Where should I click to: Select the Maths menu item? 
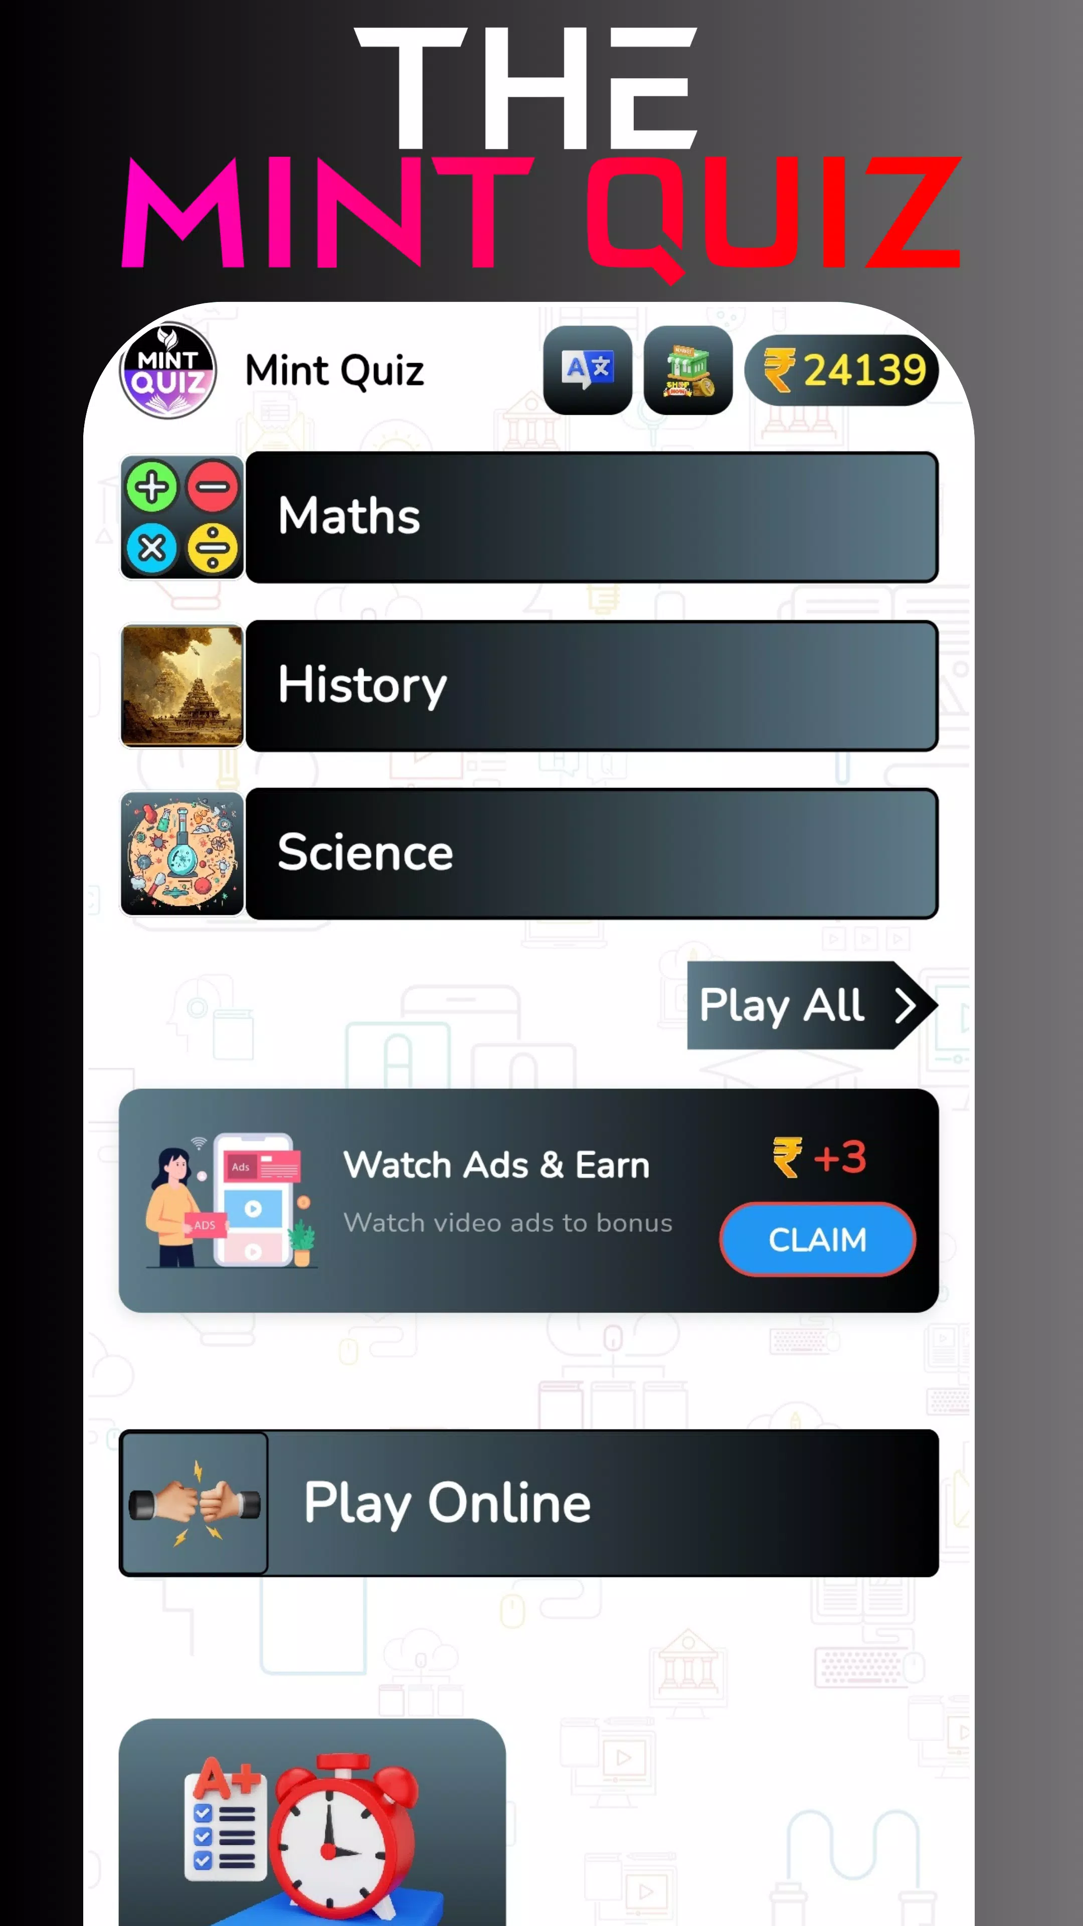pos(529,517)
